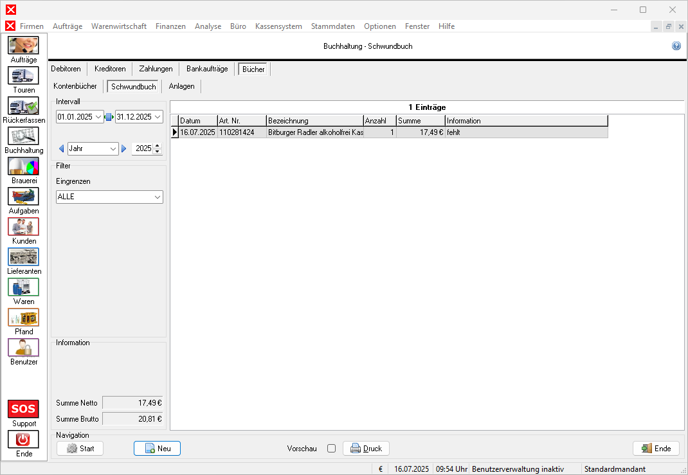Open the Lieferanten sidebar icon

coord(23,257)
